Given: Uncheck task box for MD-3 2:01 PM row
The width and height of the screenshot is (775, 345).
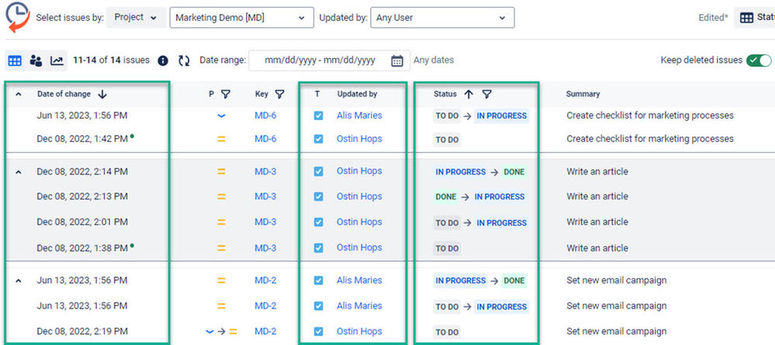Looking at the screenshot, I should pos(318,222).
